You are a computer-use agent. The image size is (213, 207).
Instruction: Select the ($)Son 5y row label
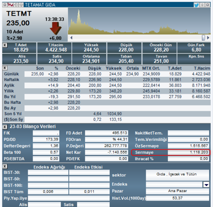coord(13,119)
